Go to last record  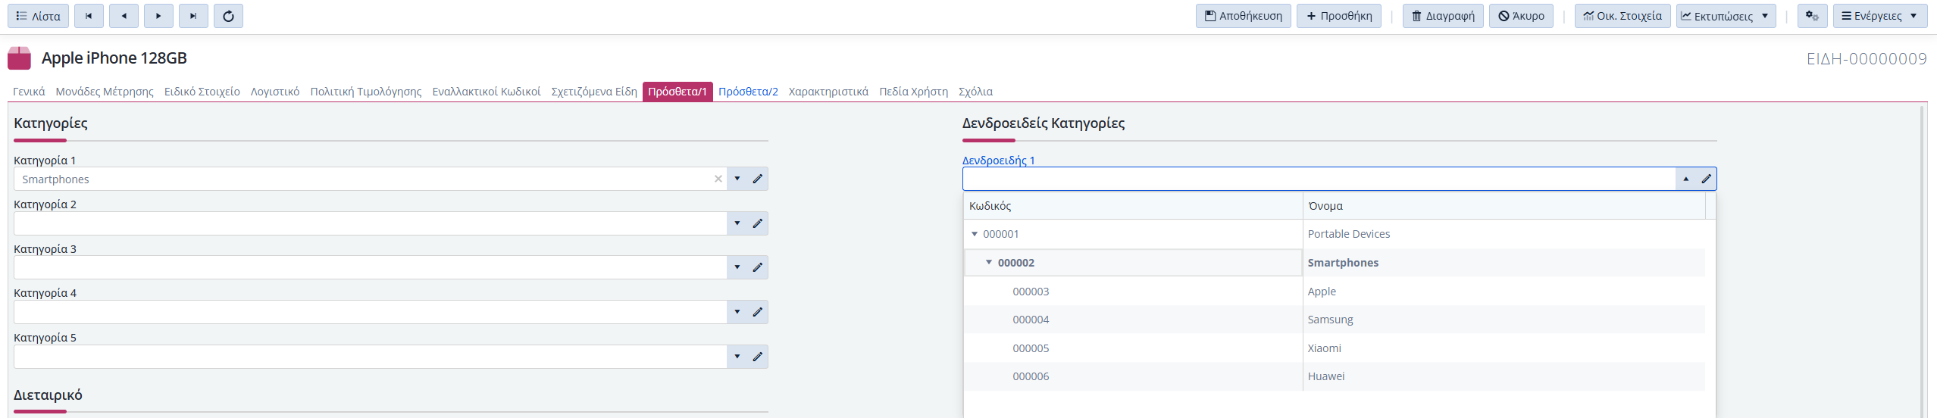pyautogui.click(x=193, y=16)
